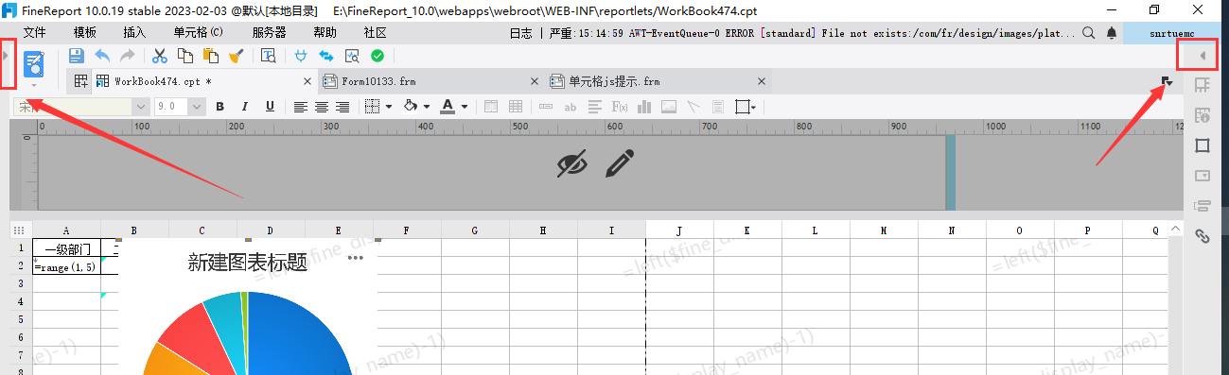Click the snrtuemc user account button
The height and width of the screenshot is (375, 1229).
(1172, 32)
